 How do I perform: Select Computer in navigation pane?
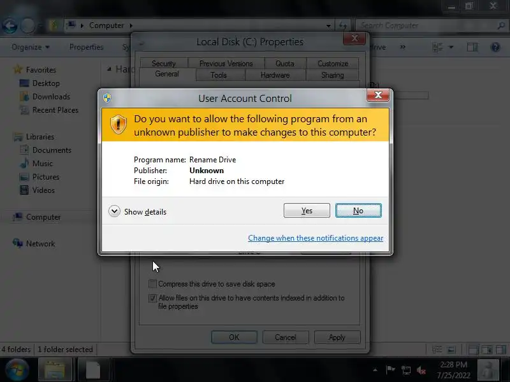point(43,217)
